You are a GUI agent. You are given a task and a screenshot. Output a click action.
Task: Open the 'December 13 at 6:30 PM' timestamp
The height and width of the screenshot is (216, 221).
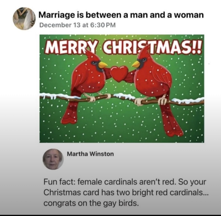(x=77, y=25)
